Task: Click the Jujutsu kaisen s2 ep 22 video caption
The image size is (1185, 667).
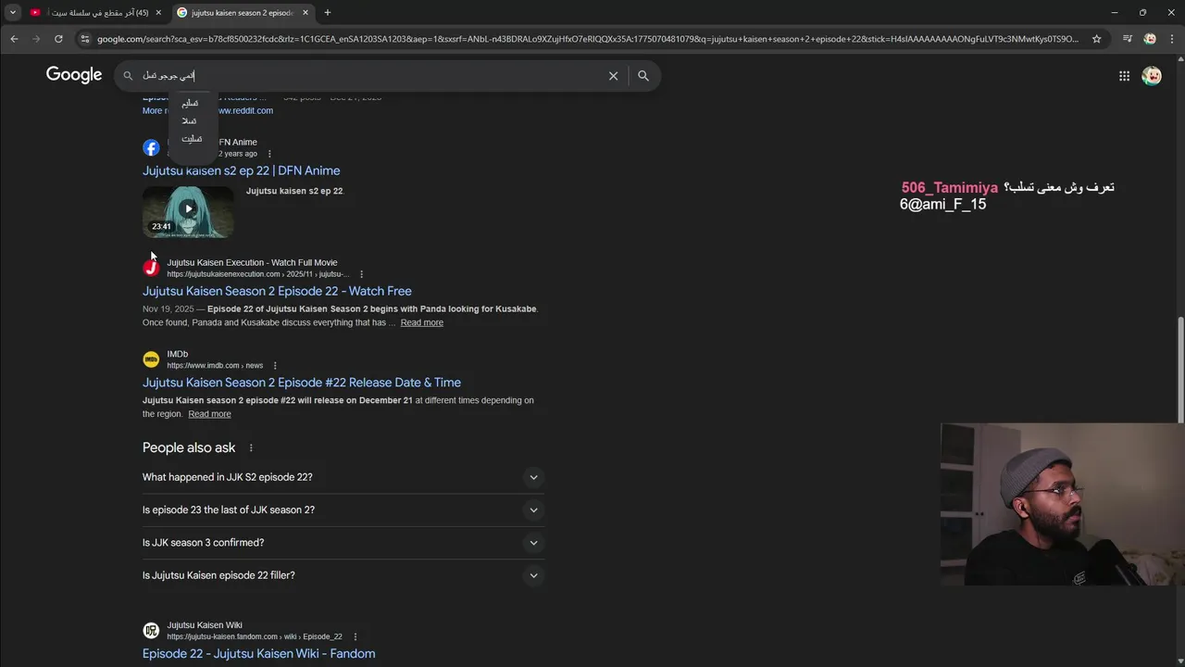Action: pos(294,191)
